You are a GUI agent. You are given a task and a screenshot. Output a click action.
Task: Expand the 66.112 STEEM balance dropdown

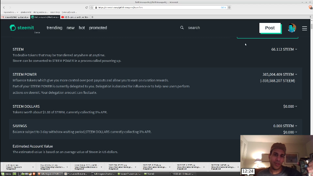(x=284, y=49)
